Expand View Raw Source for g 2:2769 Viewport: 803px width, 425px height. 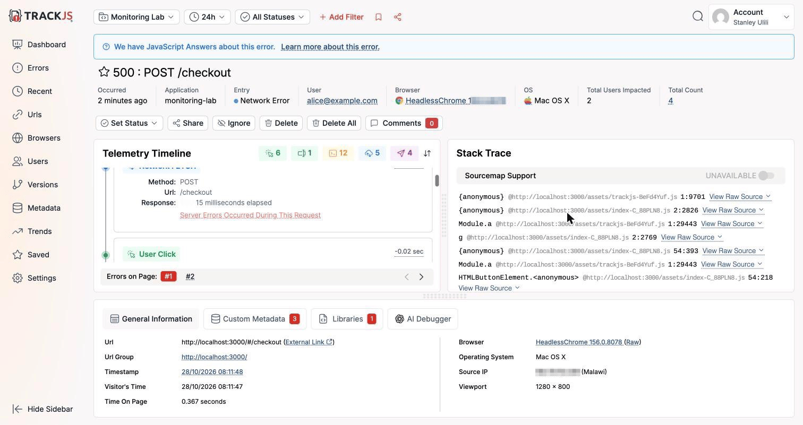(691, 237)
